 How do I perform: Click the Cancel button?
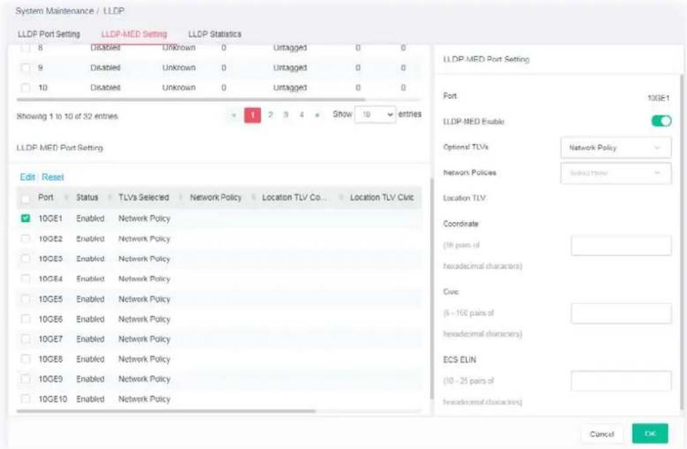601,434
